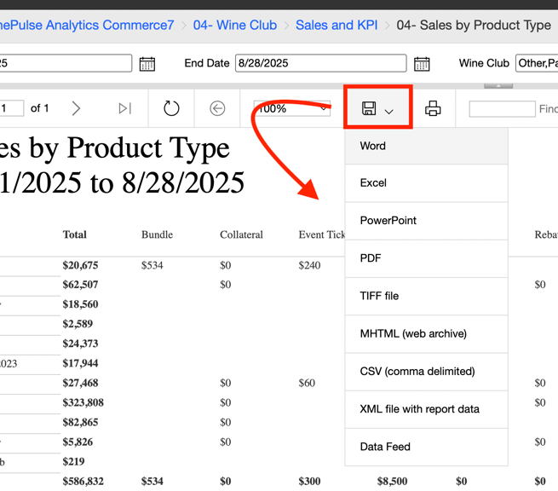Go to the next report page
Image resolution: width=558 pixels, height=491 pixels.
[77, 108]
